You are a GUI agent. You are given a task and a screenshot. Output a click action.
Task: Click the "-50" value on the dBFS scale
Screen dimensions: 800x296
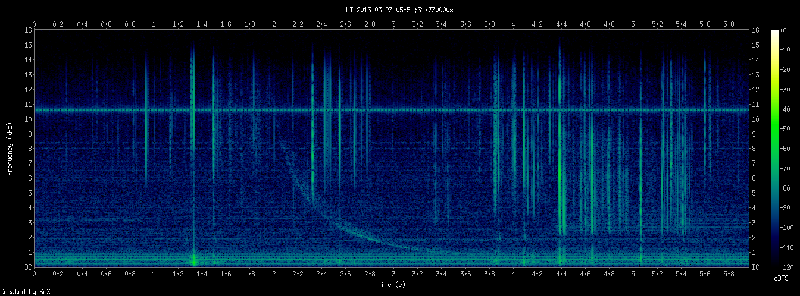785,129
